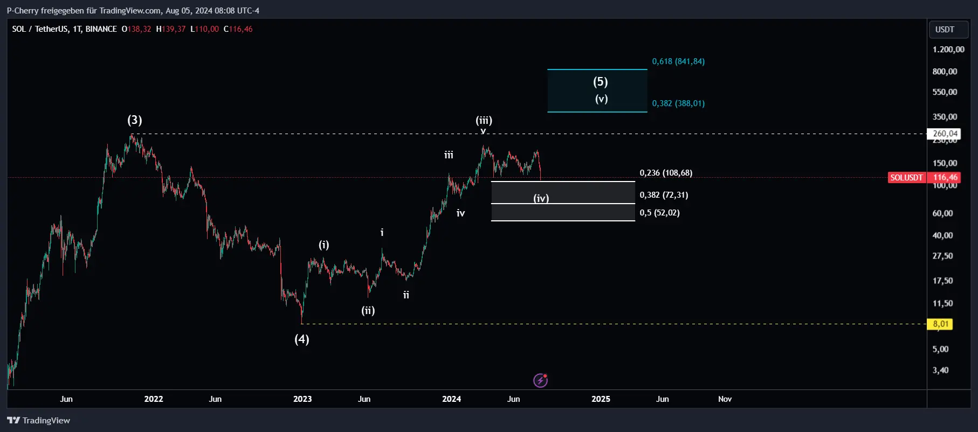Select the (iv) label in retracement zone

(x=541, y=198)
